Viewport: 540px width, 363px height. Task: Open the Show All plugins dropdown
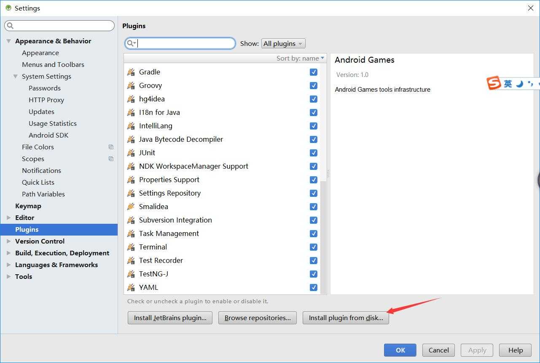283,43
